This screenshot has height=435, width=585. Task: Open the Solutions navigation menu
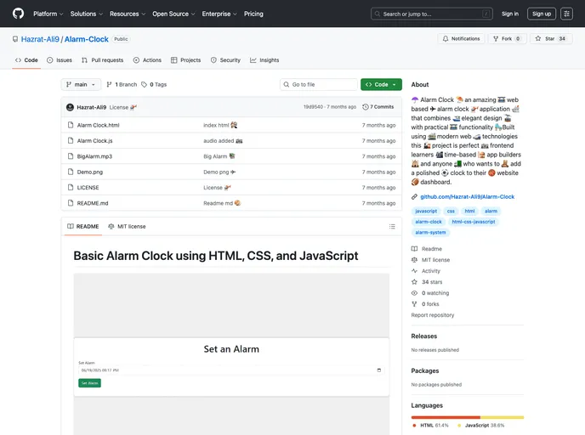point(86,14)
